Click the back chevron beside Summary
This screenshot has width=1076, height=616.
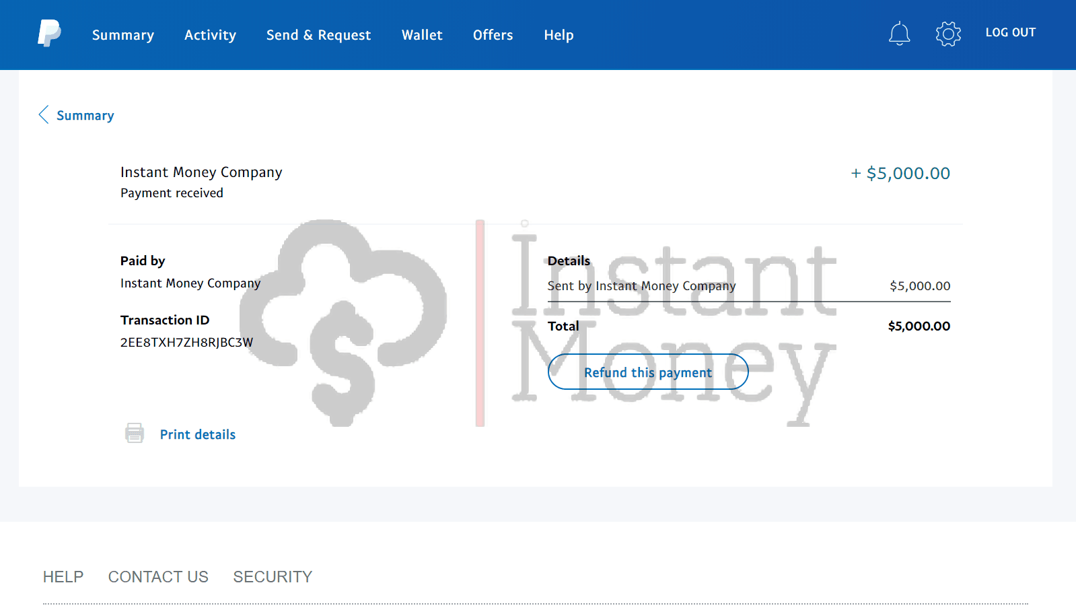click(44, 114)
